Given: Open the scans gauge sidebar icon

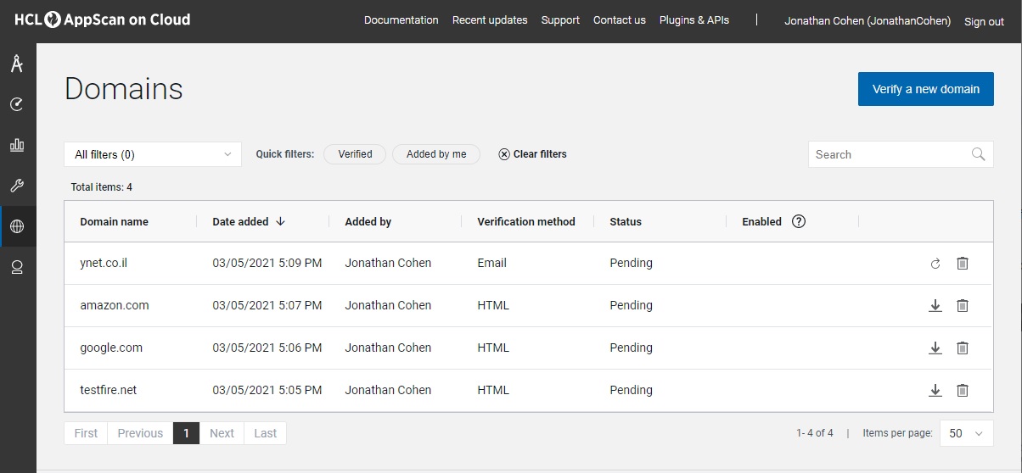Looking at the screenshot, I should (x=17, y=104).
